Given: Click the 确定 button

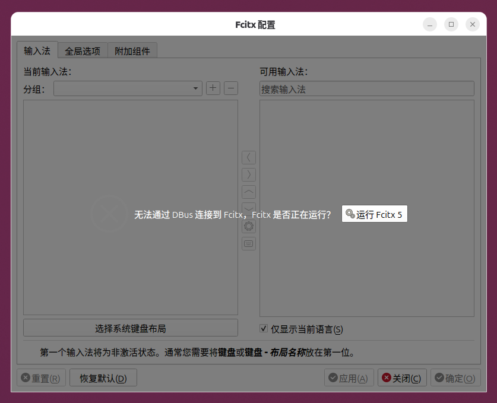Looking at the screenshot, I should coord(455,378).
